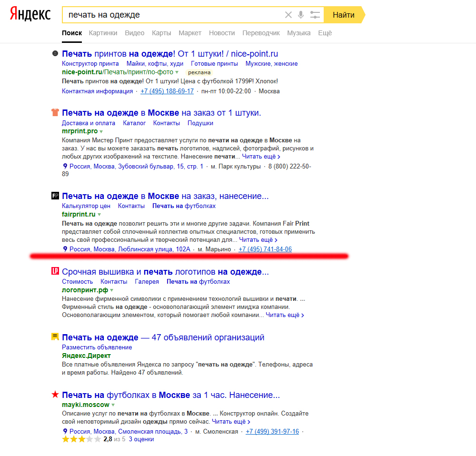Image resolution: width=476 pixels, height=456 pixels.
Task: Open Доставка и оплата sitelink
Action: pyautogui.click(x=89, y=123)
